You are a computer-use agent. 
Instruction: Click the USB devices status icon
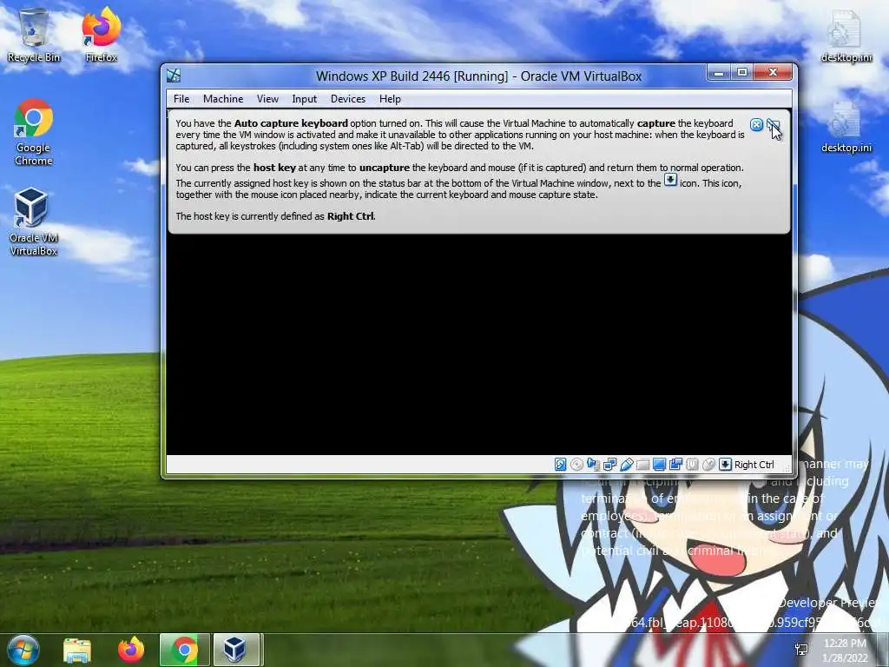tap(626, 465)
